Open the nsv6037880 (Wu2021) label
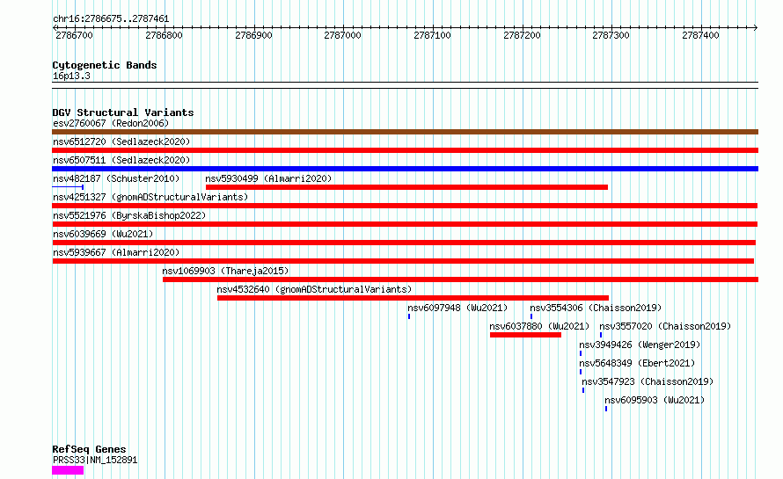The width and height of the screenshot is (783, 479). pos(540,326)
